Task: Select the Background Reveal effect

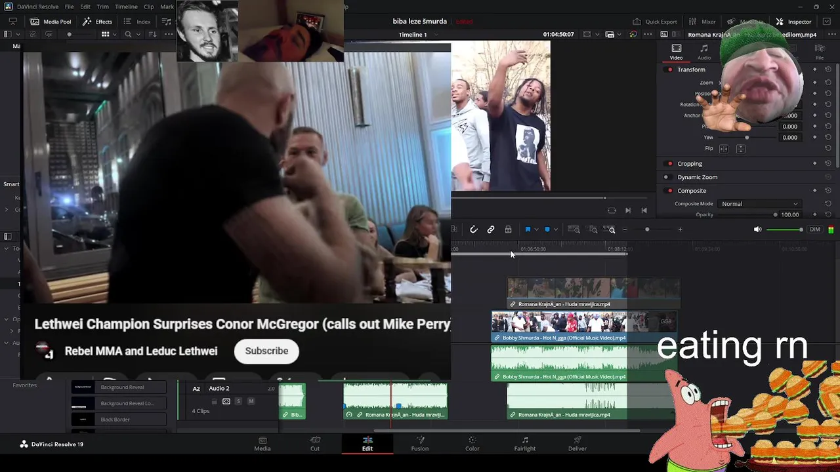Action: 119,387
